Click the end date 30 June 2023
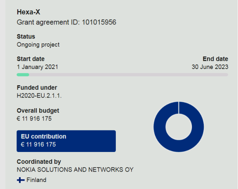This screenshot has width=238, height=189. pyautogui.click(x=210, y=67)
